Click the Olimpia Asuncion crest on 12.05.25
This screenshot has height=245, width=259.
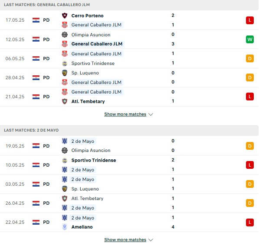[x=65, y=35]
